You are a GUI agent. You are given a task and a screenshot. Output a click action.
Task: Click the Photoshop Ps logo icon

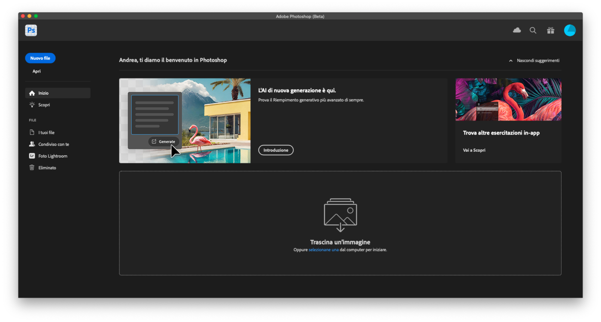[x=31, y=30]
